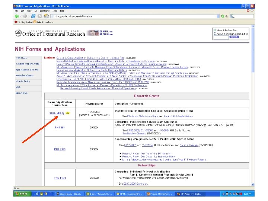Click the scrollbar down arrow
This screenshot has width=268, height=201.
point(253,185)
